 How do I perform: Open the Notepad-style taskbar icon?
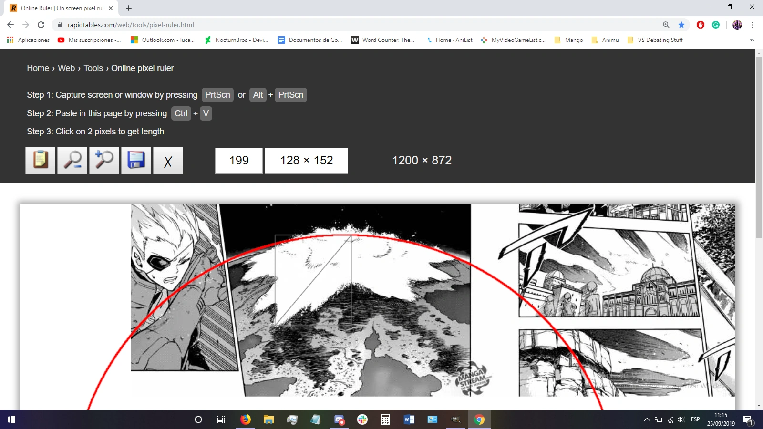tap(316, 419)
